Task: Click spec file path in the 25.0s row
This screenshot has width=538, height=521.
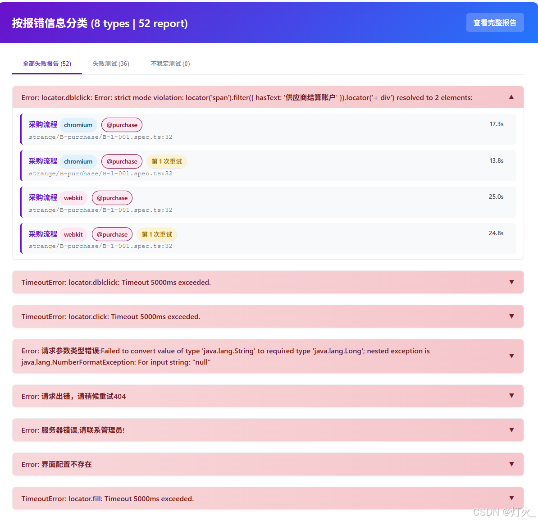Action: coord(100,210)
